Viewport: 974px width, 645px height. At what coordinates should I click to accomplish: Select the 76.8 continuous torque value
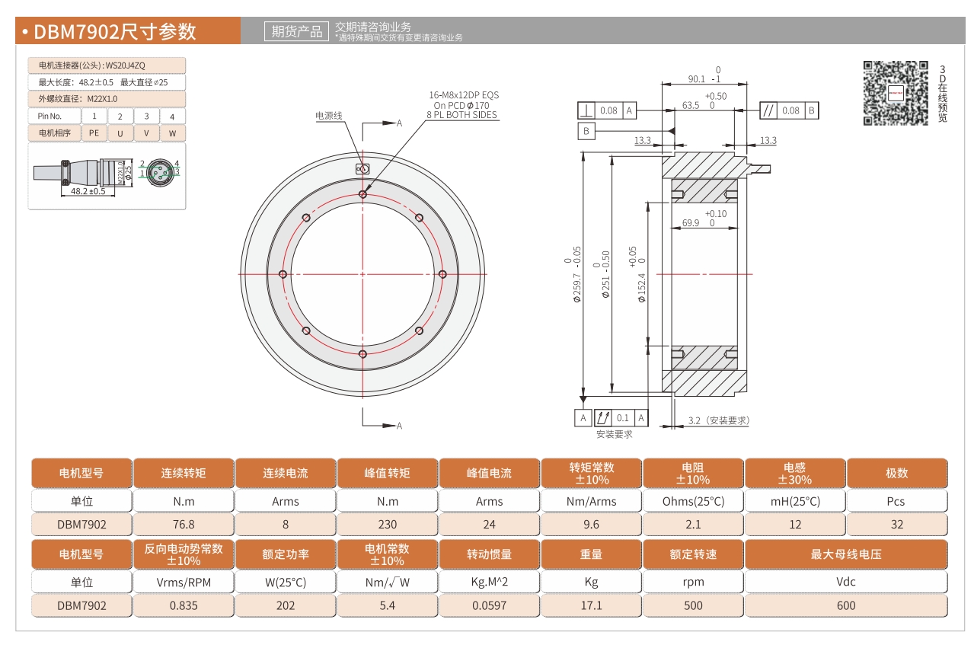click(184, 524)
